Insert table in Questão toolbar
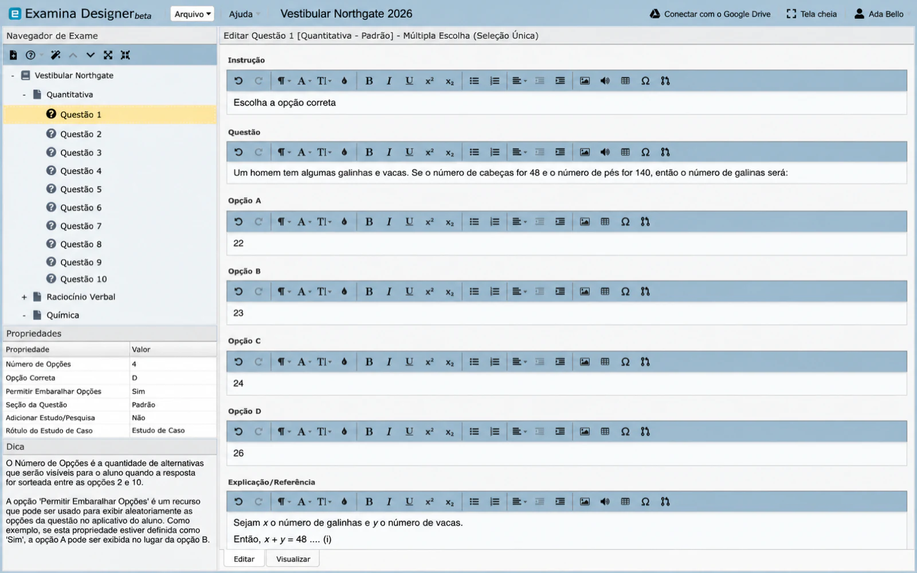 [625, 152]
